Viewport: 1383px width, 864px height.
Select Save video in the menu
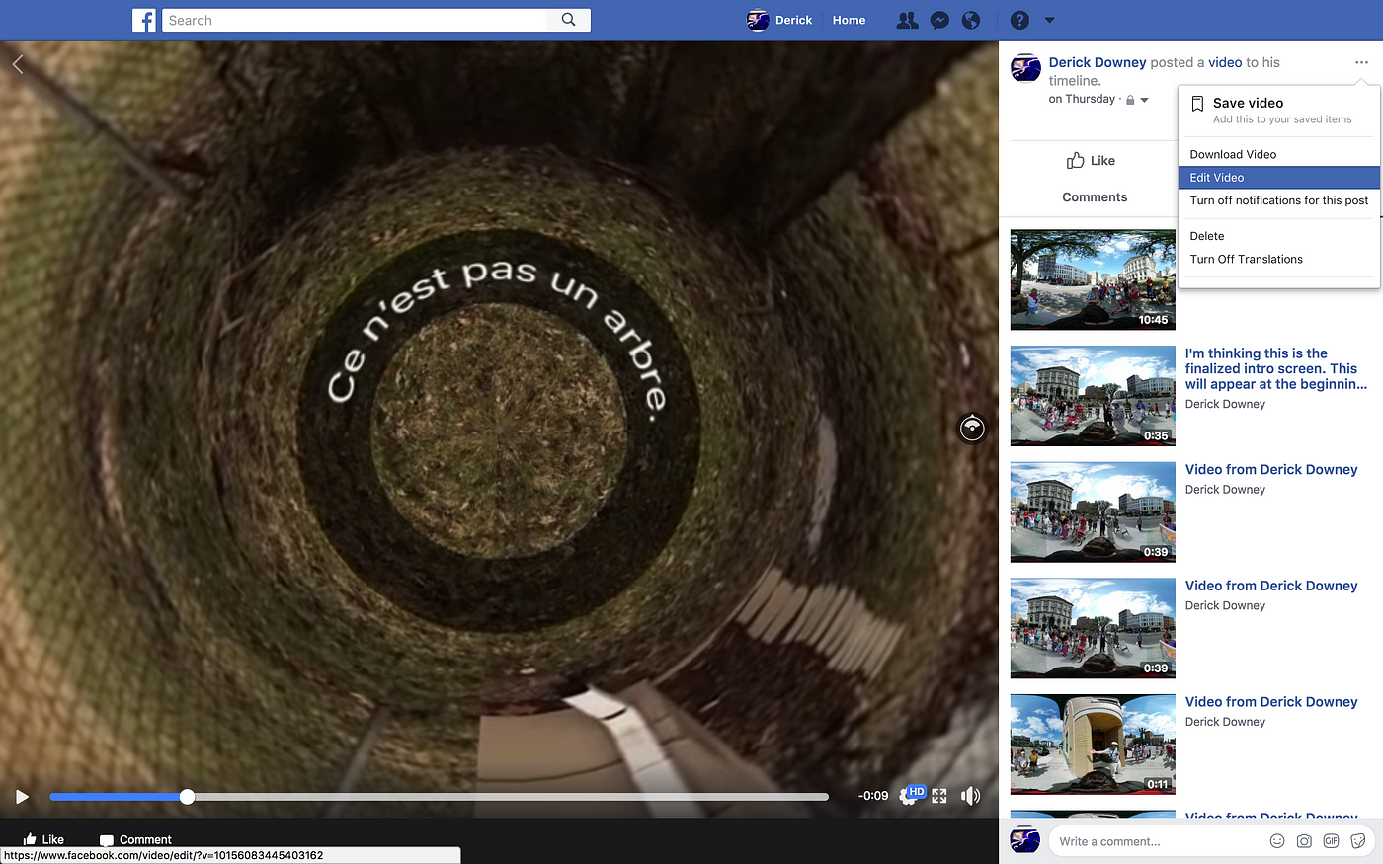[x=1278, y=110]
